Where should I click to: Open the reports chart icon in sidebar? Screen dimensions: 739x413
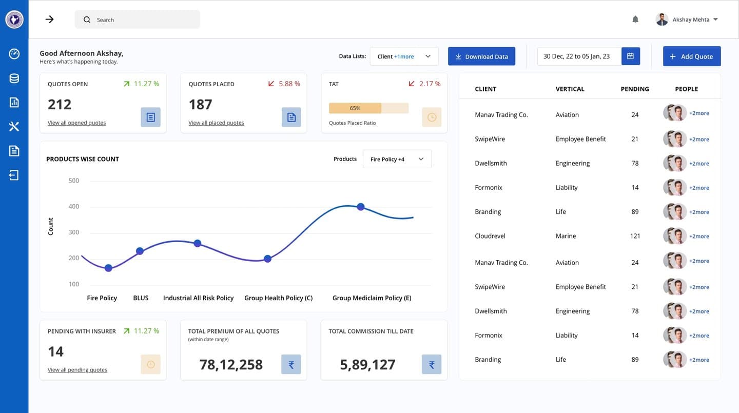pyautogui.click(x=14, y=103)
